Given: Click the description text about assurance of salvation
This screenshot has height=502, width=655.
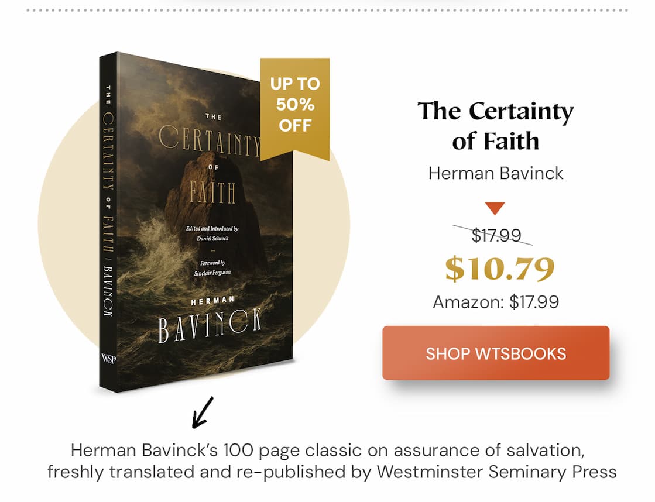Looking at the screenshot, I should pyautogui.click(x=328, y=459).
